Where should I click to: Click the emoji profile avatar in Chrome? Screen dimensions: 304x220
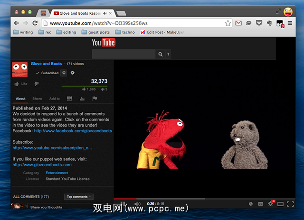click(x=288, y=12)
